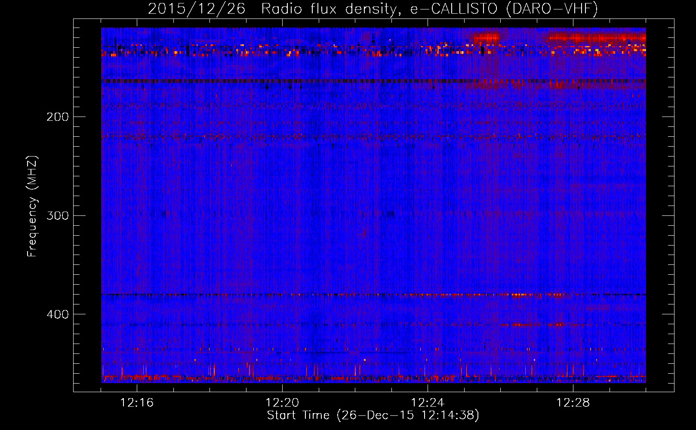Click the 200 frequency tick label

pos(57,117)
